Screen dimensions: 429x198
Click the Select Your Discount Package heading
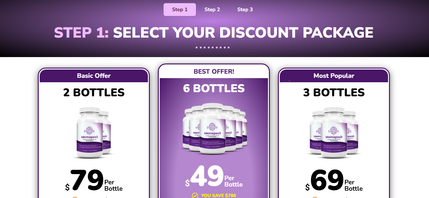214,33
